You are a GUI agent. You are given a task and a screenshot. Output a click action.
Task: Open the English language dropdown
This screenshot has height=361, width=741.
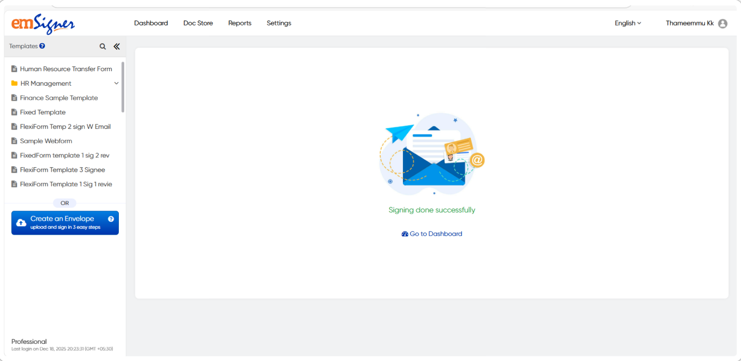628,23
